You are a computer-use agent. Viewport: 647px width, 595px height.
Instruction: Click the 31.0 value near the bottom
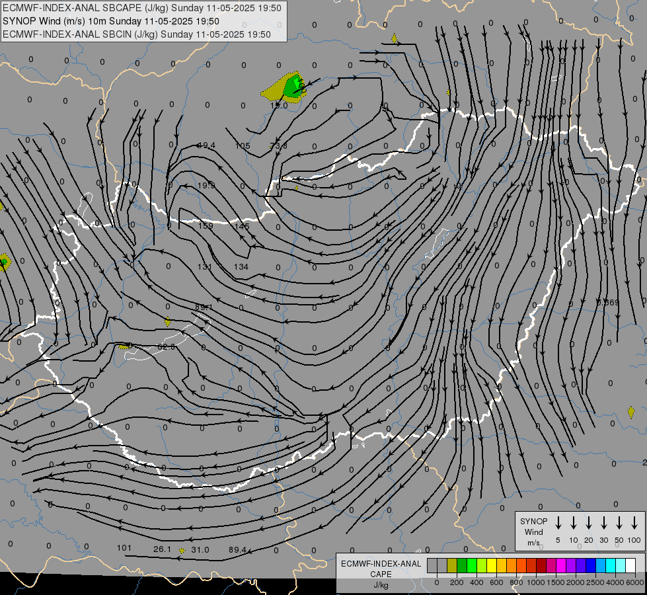200,549
